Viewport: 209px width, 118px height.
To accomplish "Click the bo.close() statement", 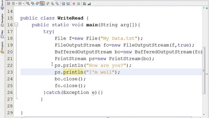I will coord(70,79).
